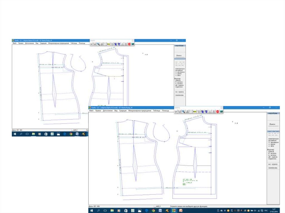Click 'по кругу' option in front side panel
This screenshot has height=213, width=285.
[273, 164]
